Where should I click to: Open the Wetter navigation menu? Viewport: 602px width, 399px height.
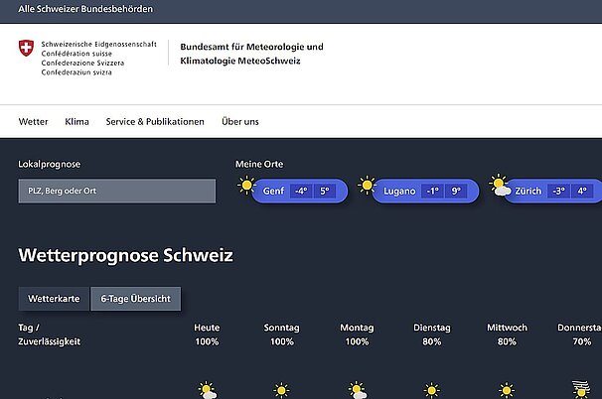[33, 122]
